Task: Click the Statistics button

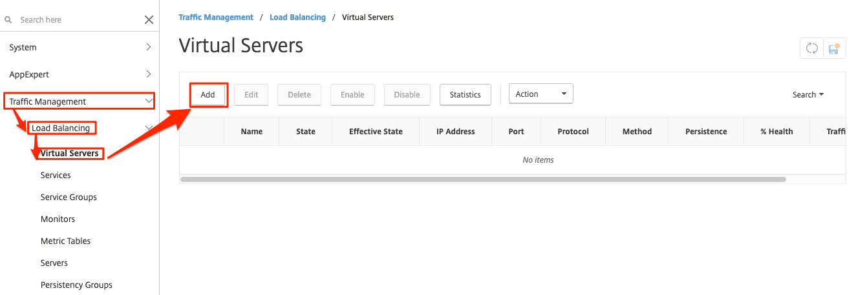Action: [x=465, y=94]
